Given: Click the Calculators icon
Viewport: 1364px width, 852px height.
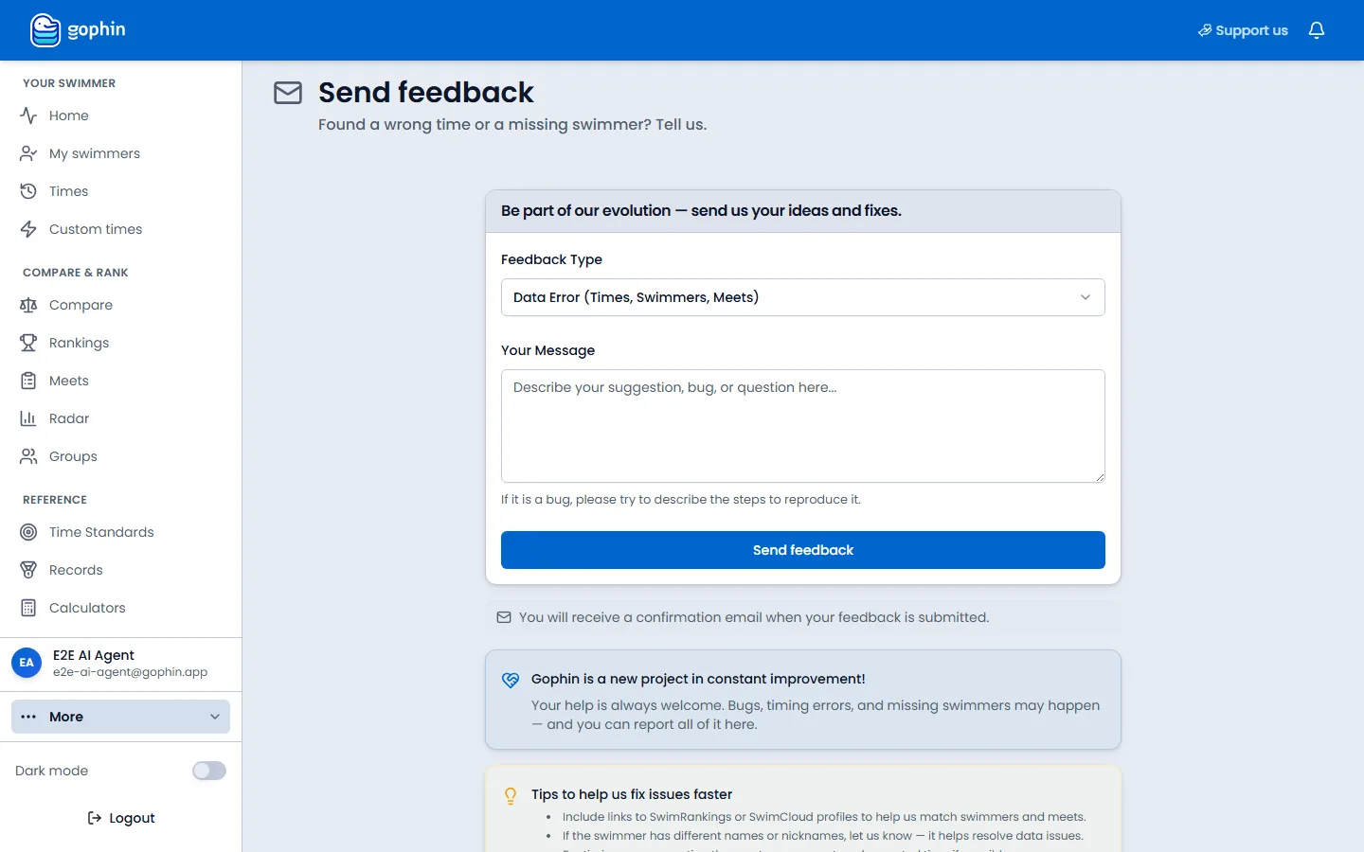Looking at the screenshot, I should 28,608.
